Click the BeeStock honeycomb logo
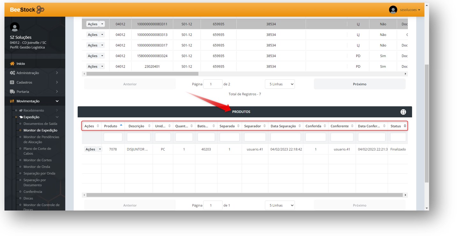 (x=40, y=10)
